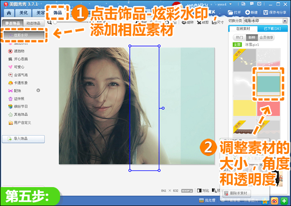Viewport: 291px width, 206px height.
Task: Click the 旋转 rotate tool
Action: coord(187,22)
